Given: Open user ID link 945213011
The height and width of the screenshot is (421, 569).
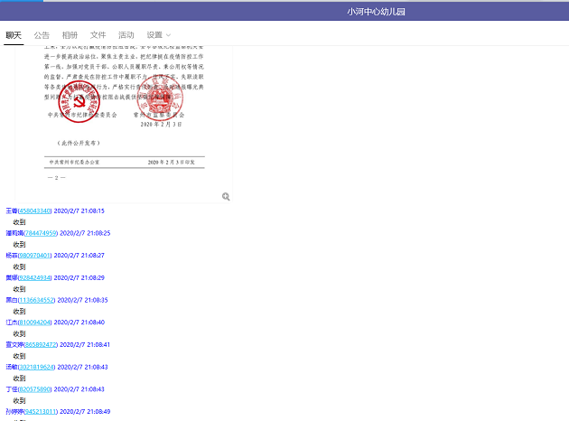Looking at the screenshot, I should pyautogui.click(x=41, y=412).
